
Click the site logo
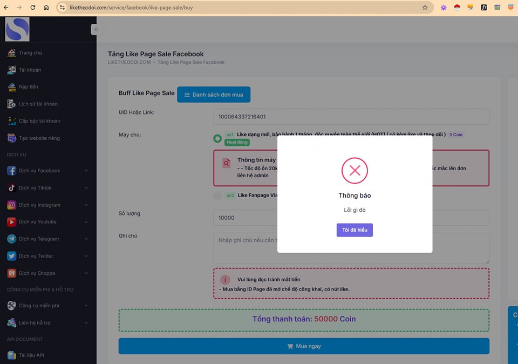(x=17, y=29)
